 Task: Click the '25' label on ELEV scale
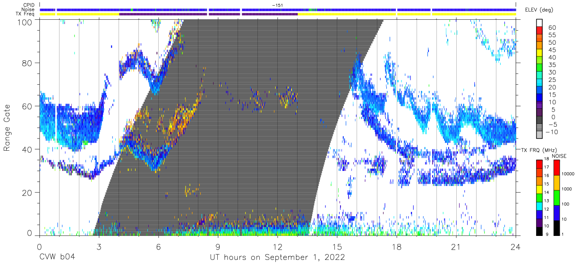pyautogui.click(x=552, y=80)
